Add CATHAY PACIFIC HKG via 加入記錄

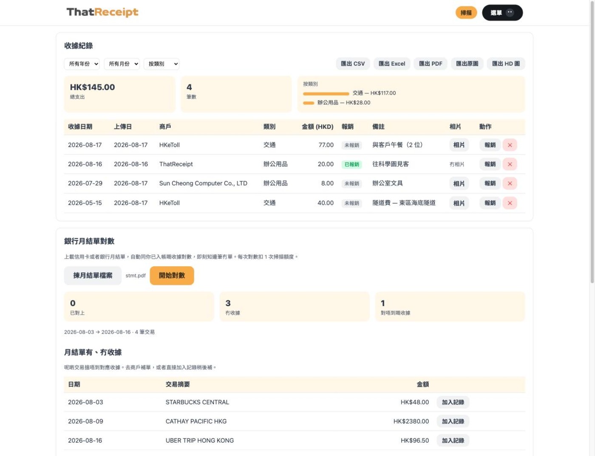(x=453, y=421)
